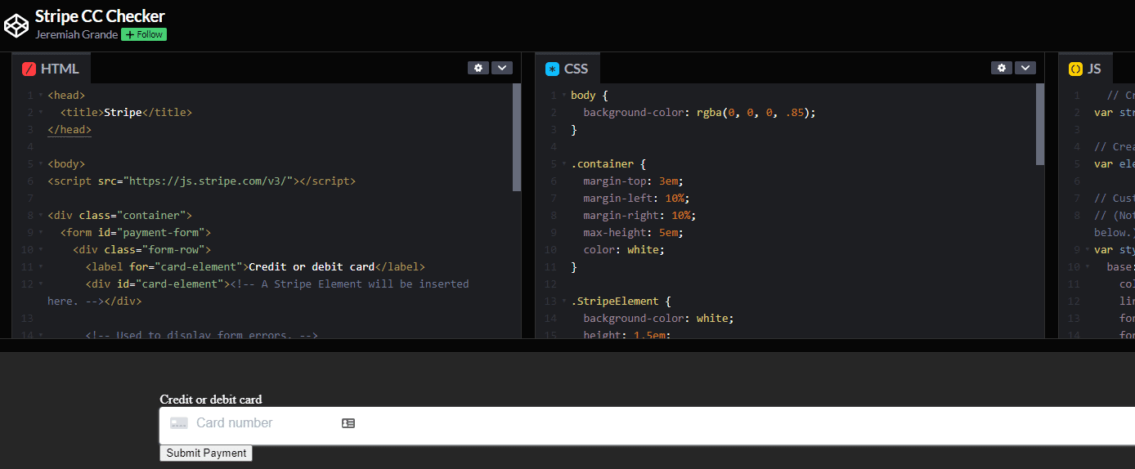This screenshot has width=1135, height=469.
Task: Fold the <head> tag in HTML
Action: (x=41, y=96)
